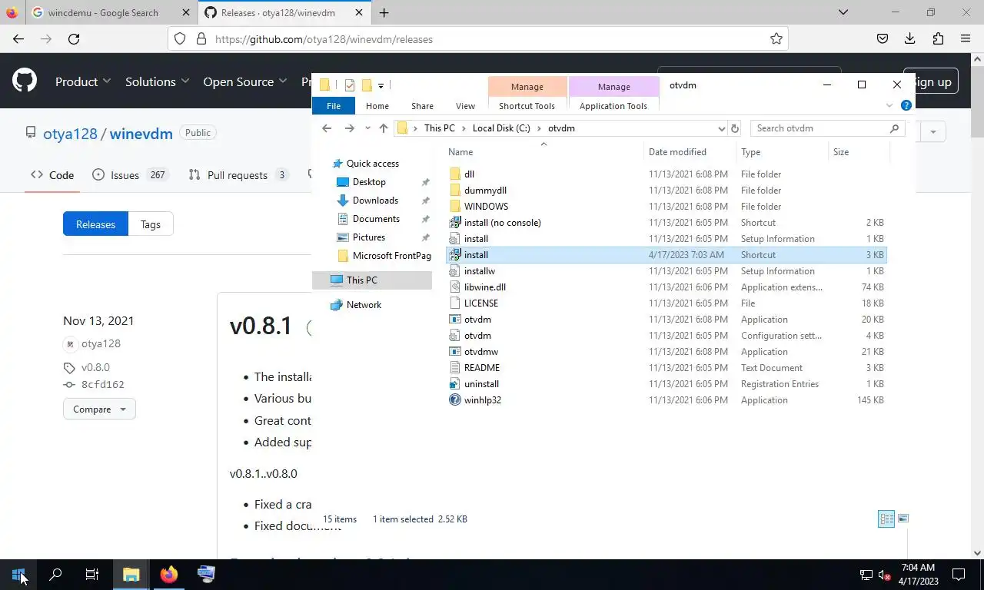Reload the Firefox page
This screenshot has height=590, width=984.
tap(74, 38)
